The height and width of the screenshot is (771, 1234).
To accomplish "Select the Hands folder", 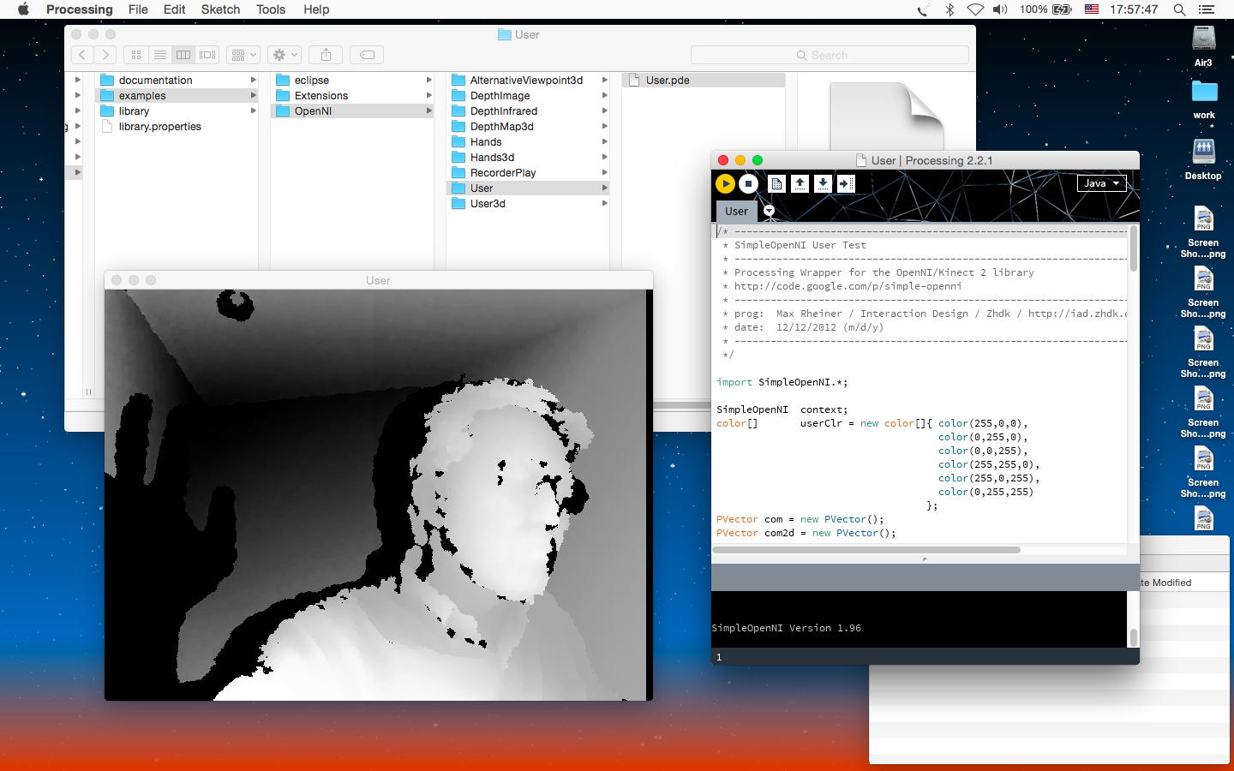I will click(x=528, y=142).
